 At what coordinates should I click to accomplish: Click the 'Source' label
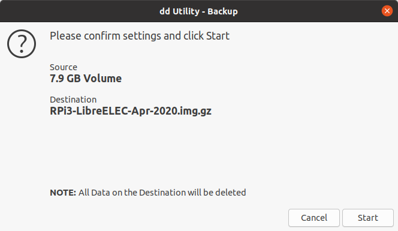pos(64,67)
